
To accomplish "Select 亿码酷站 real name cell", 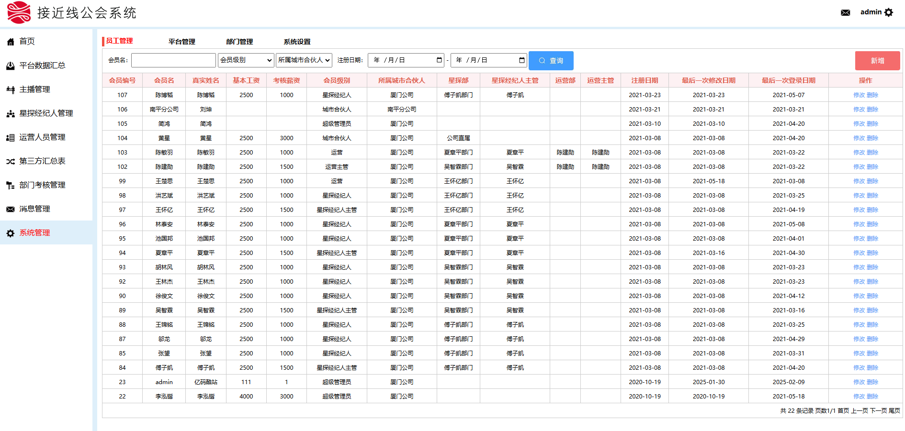I will point(206,382).
